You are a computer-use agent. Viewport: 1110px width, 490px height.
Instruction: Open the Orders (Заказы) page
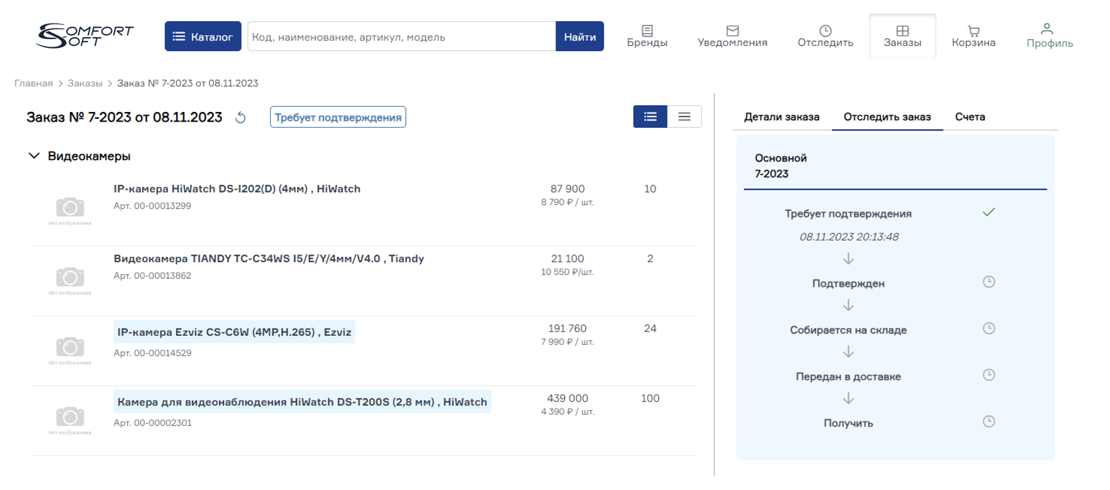coord(902,36)
